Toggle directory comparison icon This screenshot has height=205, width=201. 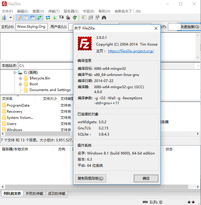tap(91, 18)
